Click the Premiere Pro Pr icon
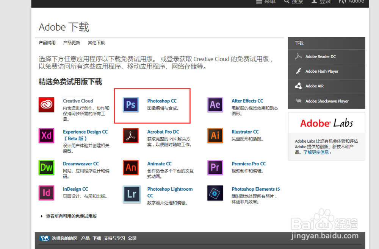Viewport: 379px width, 249px height. pyautogui.click(x=215, y=167)
